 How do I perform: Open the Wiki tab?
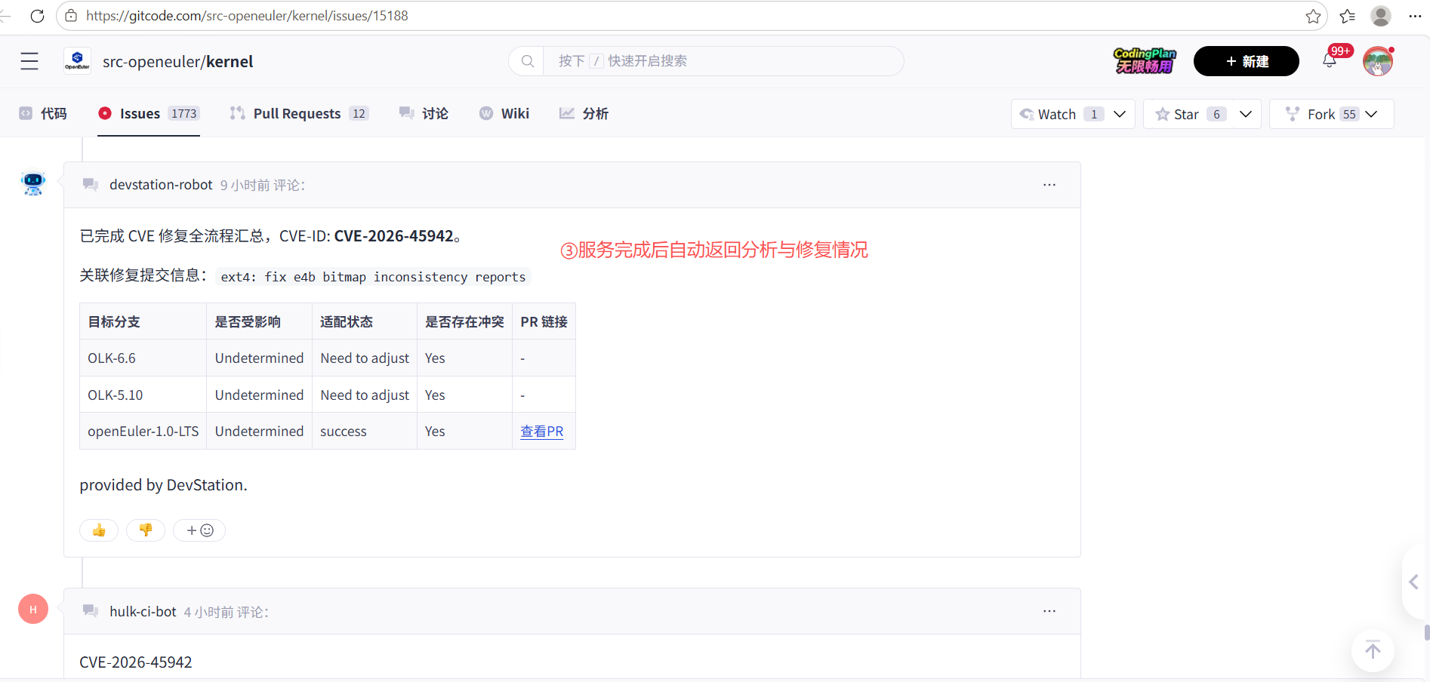click(x=504, y=113)
